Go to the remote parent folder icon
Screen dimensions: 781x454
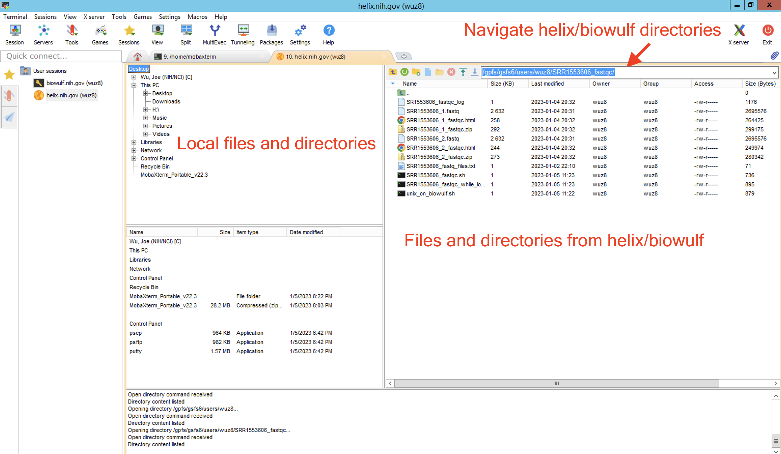393,72
